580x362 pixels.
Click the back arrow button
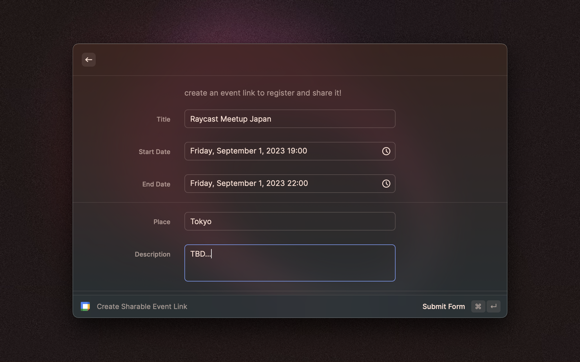point(89,60)
